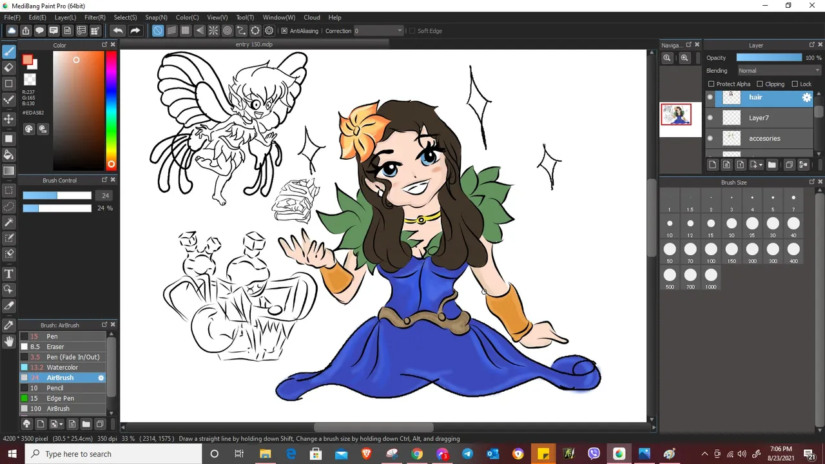Image resolution: width=825 pixels, height=464 pixels.
Task: Select the Pencil brush
Action: click(63, 388)
